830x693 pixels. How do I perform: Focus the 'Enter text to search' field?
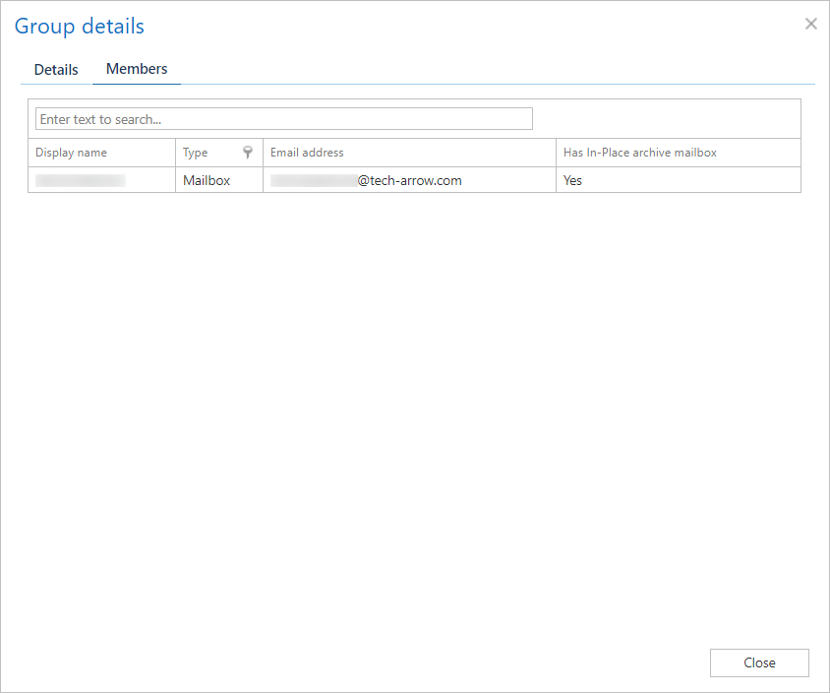283,119
